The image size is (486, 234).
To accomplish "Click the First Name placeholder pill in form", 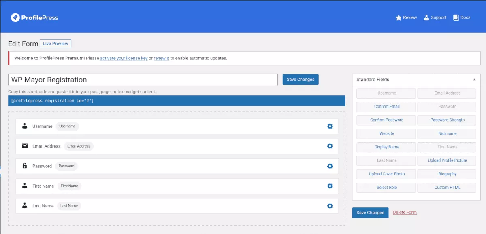I will click(x=69, y=186).
